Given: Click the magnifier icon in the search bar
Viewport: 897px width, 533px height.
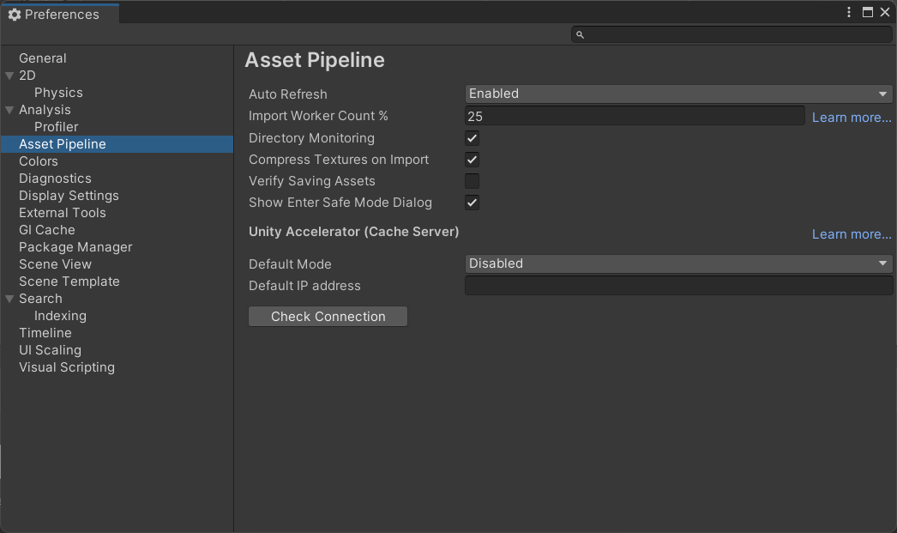Looking at the screenshot, I should [x=580, y=33].
